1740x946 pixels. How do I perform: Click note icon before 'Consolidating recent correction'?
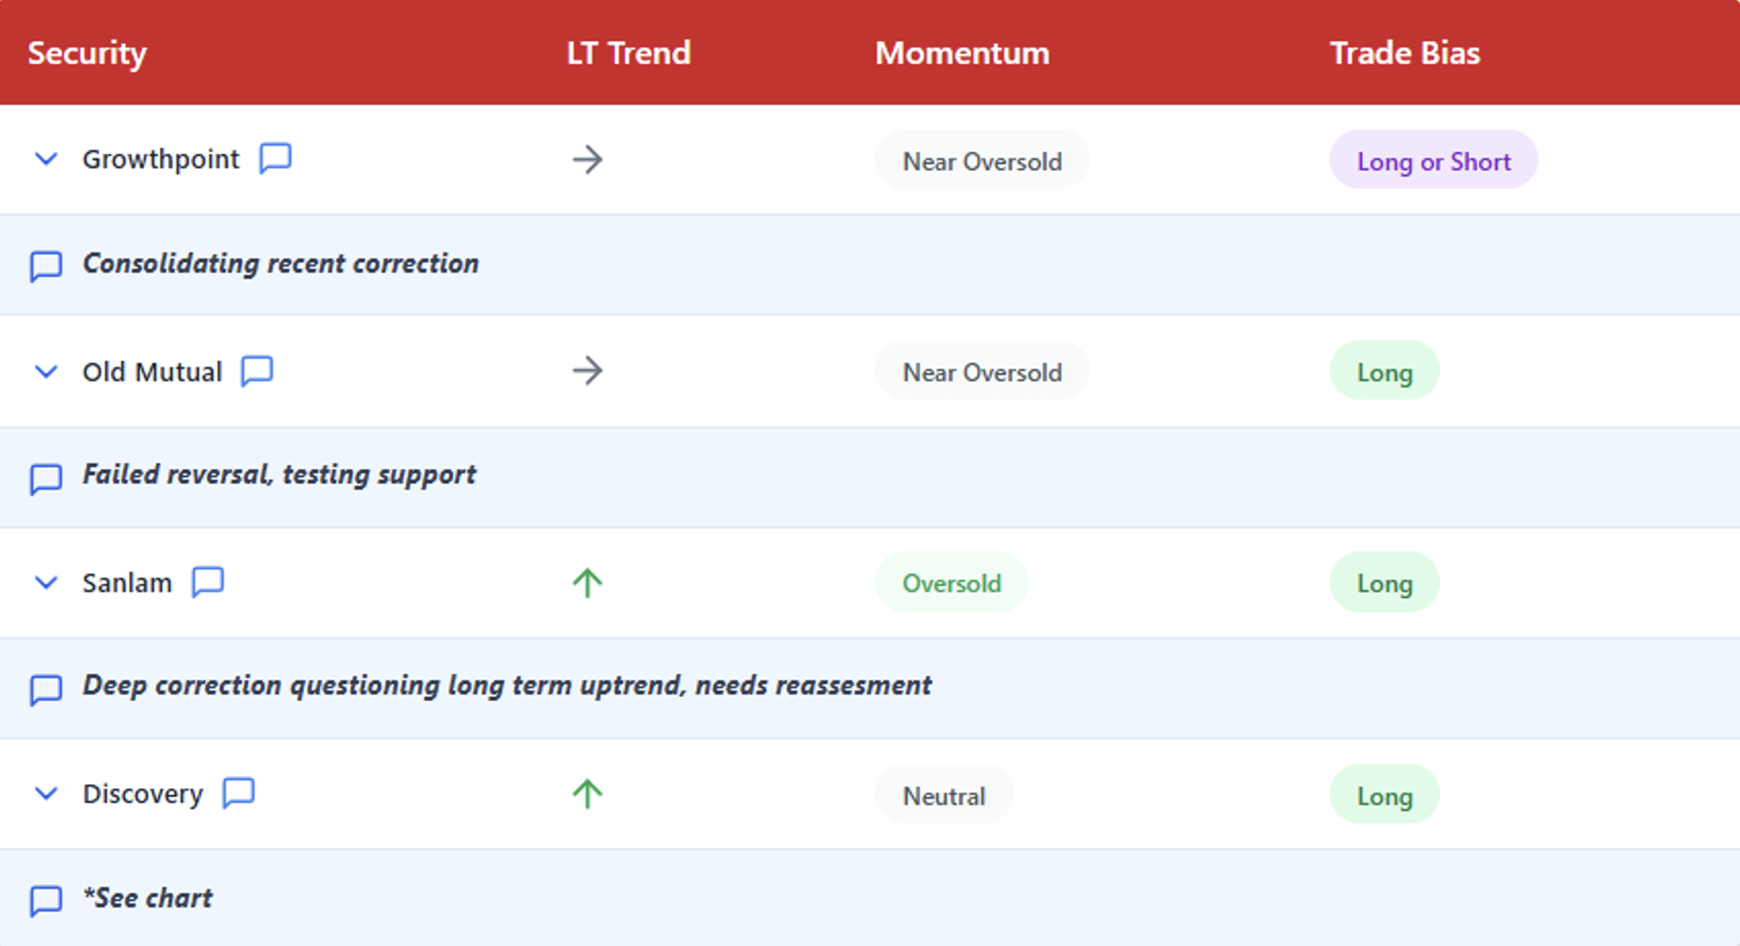[x=45, y=266]
